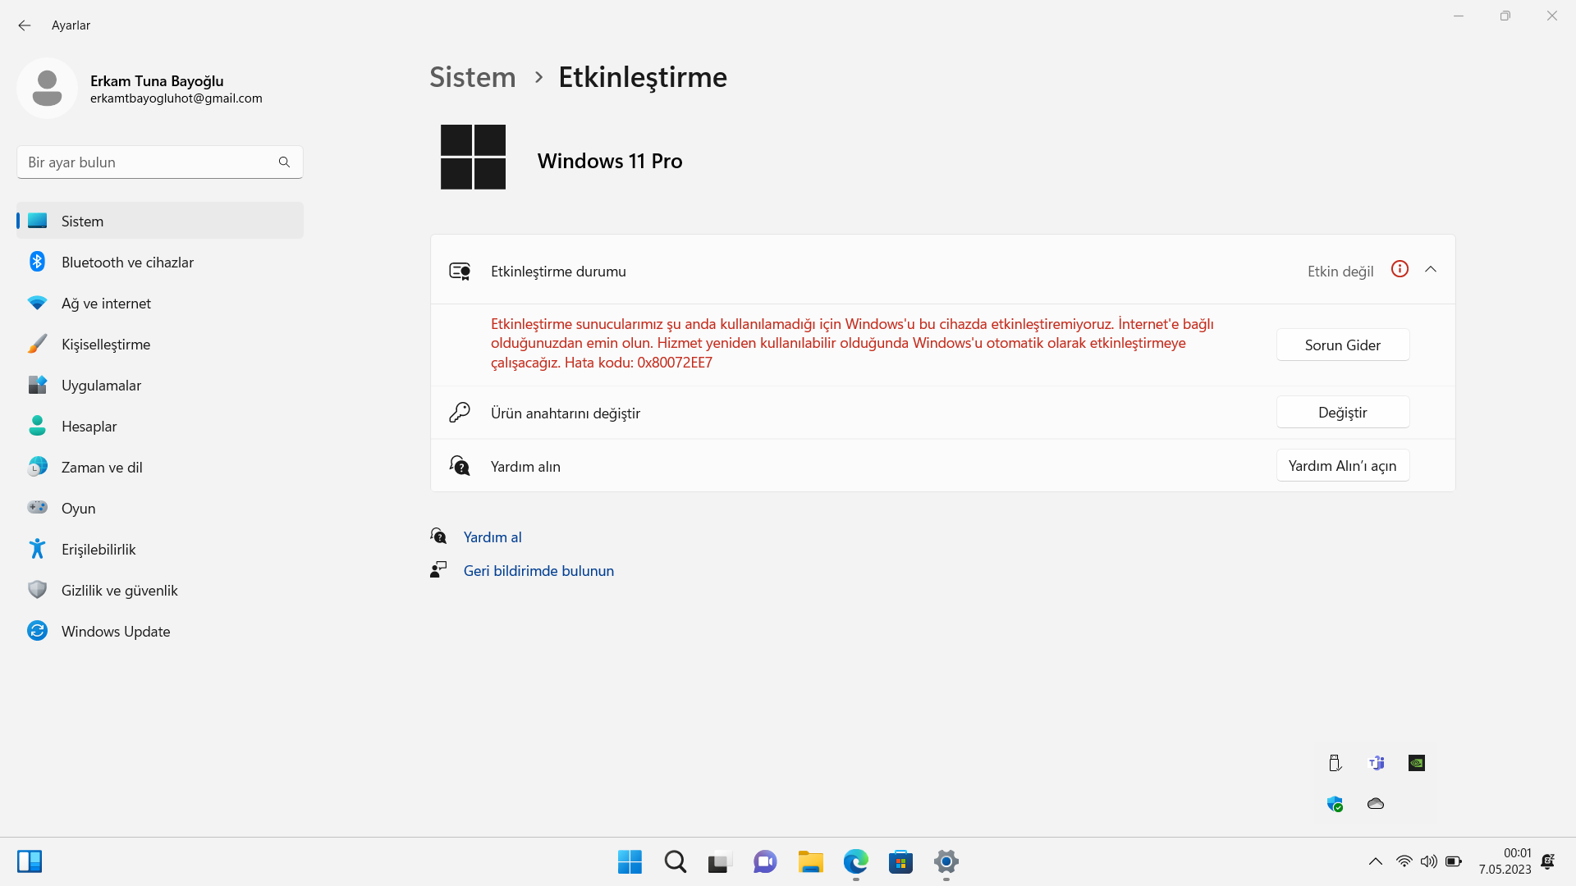
Task: Open Kişiselleştirme settings
Action: (160, 344)
